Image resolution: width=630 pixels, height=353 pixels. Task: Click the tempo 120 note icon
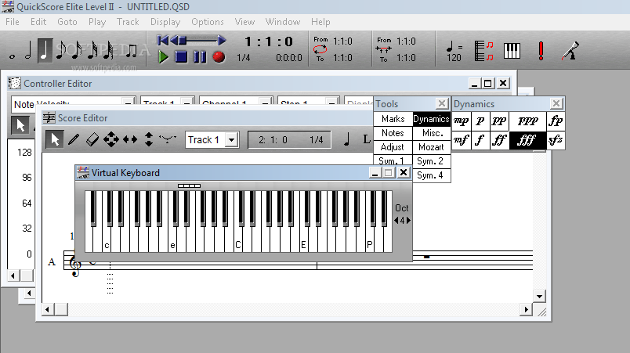454,51
